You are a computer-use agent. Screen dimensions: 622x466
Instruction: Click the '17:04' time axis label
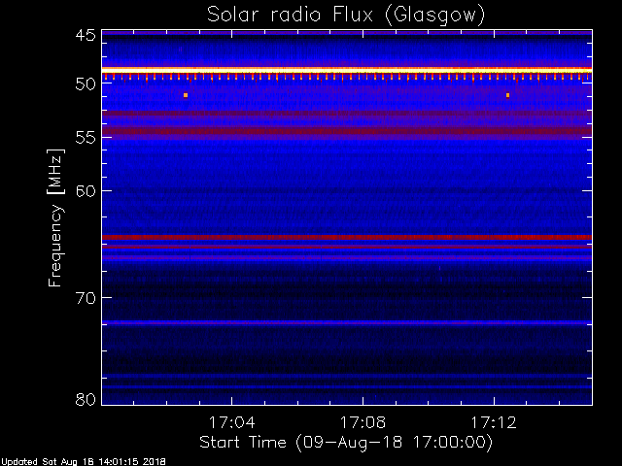[x=231, y=422]
